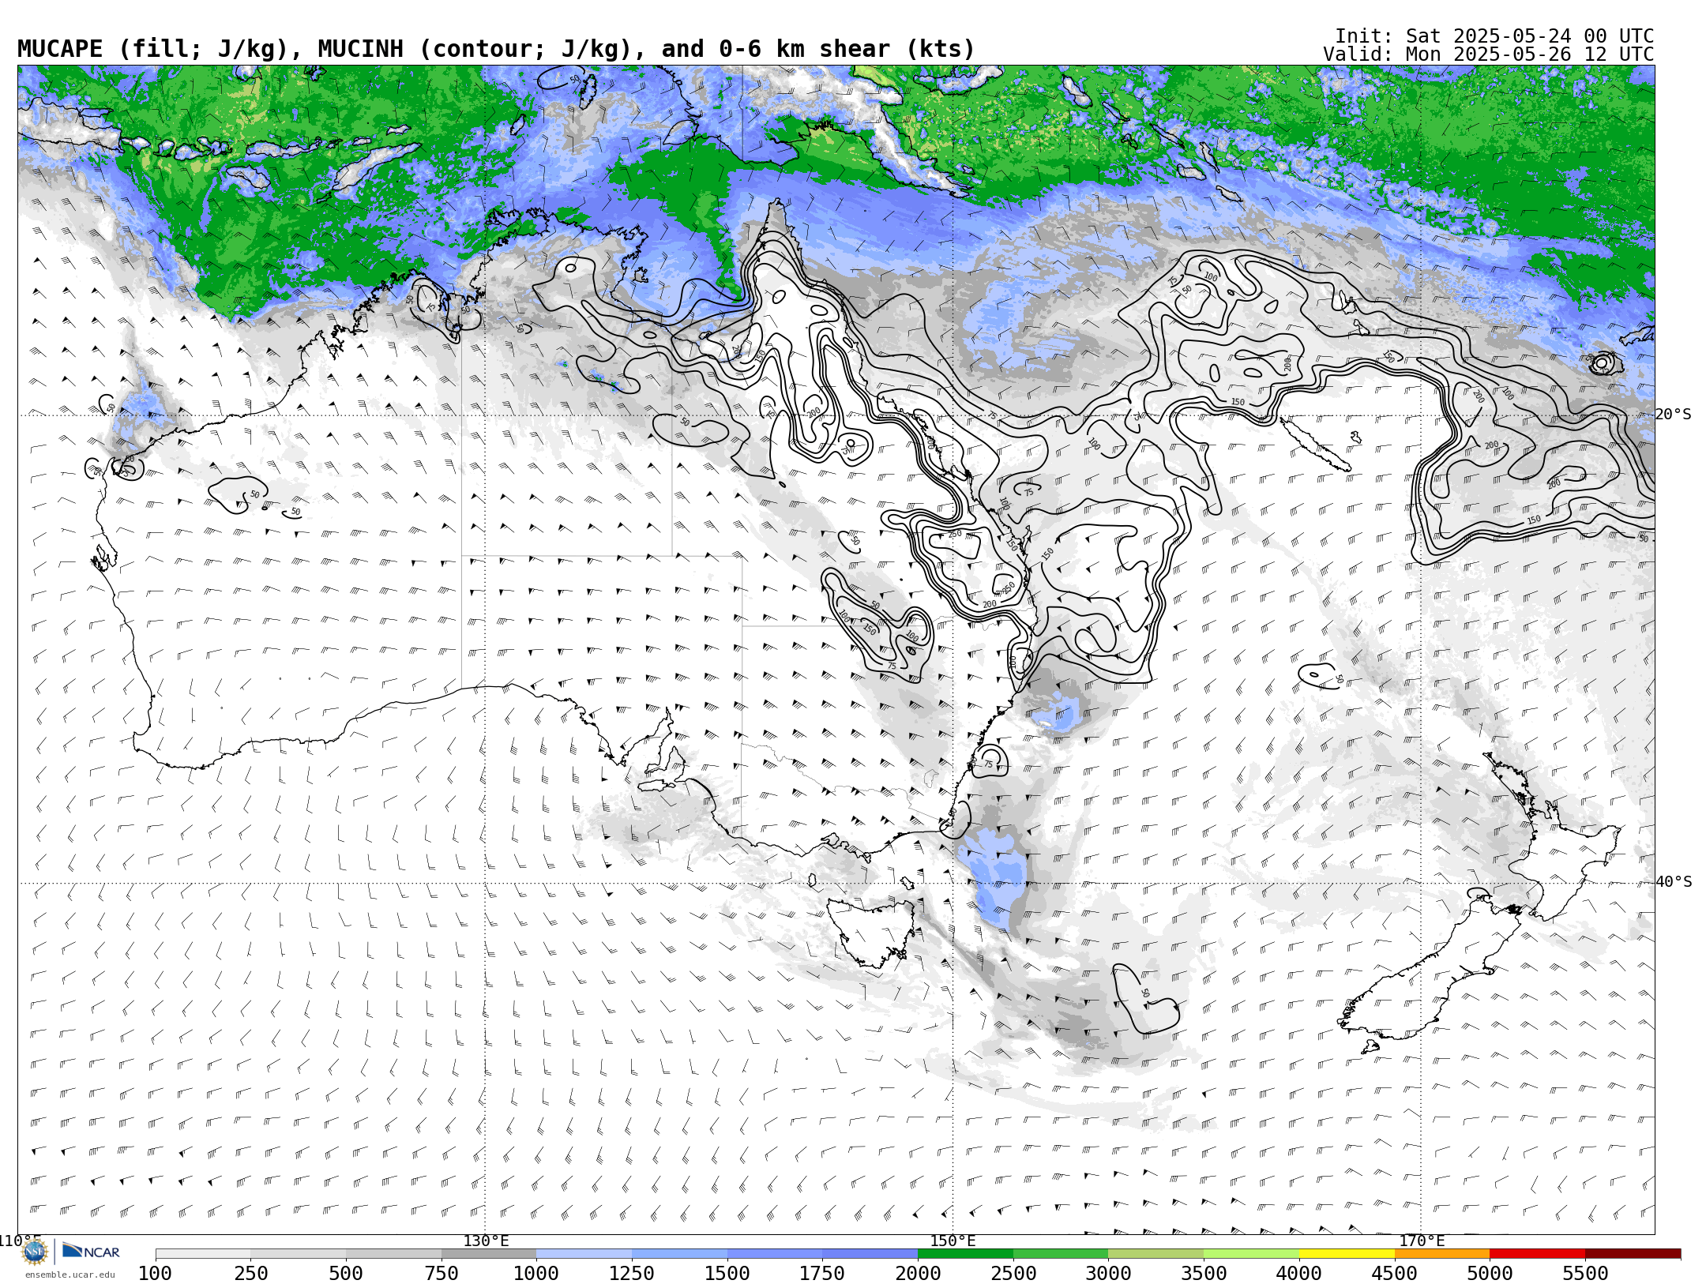Click the 170°E longitude label
The height and width of the screenshot is (1284, 1706).
pos(1422,1241)
